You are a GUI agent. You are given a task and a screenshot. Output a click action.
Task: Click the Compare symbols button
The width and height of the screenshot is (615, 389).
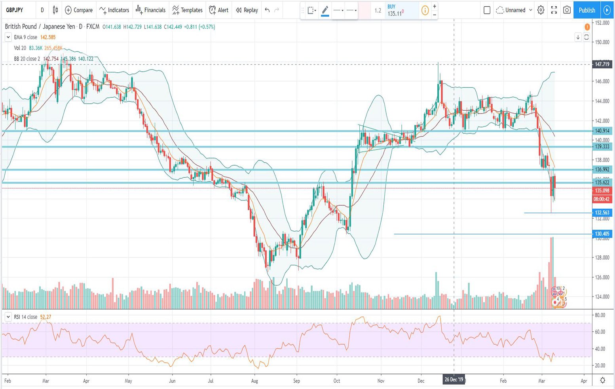click(x=79, y=10)
